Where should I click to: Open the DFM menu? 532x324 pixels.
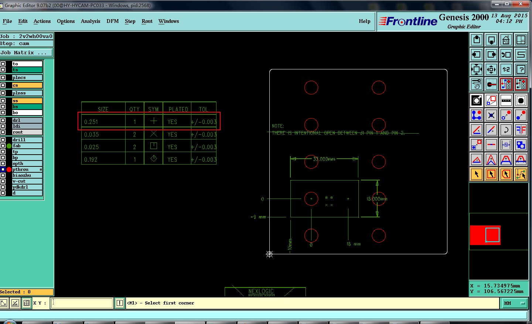(x=113, y=21)
